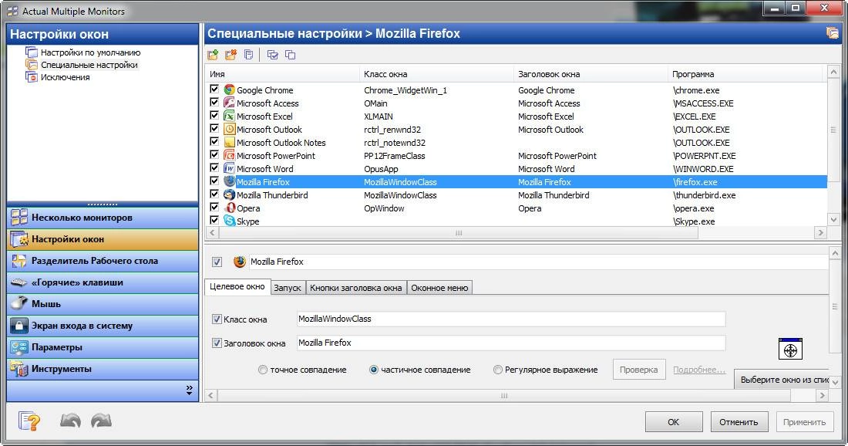Sort list by 'Класс окна' column header
This screenshot has height=446, width=848.
click(x=436, y=74)
